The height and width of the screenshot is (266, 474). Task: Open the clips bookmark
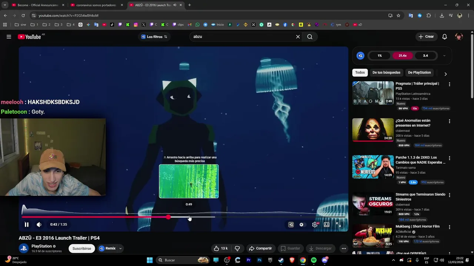(x=178, y=25)
